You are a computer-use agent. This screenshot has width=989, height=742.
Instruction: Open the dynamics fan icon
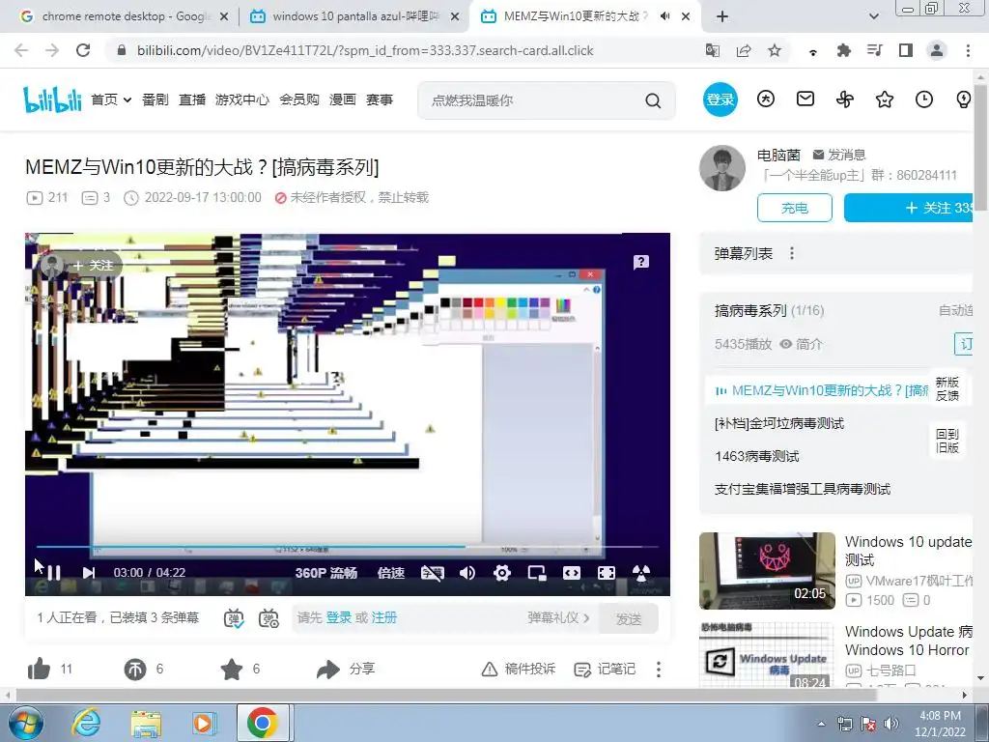(x=845, y=100)
